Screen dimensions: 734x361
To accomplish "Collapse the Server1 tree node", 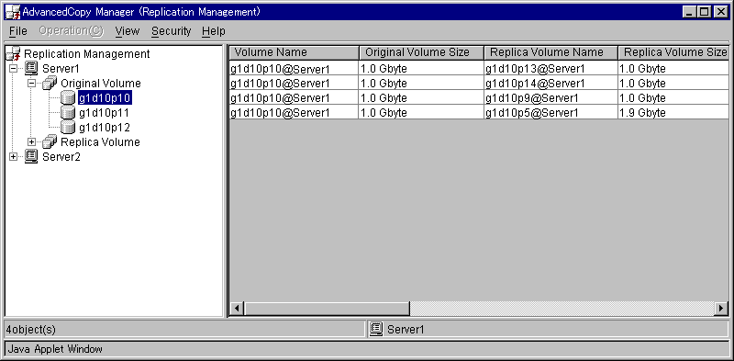I will (13, 69).
